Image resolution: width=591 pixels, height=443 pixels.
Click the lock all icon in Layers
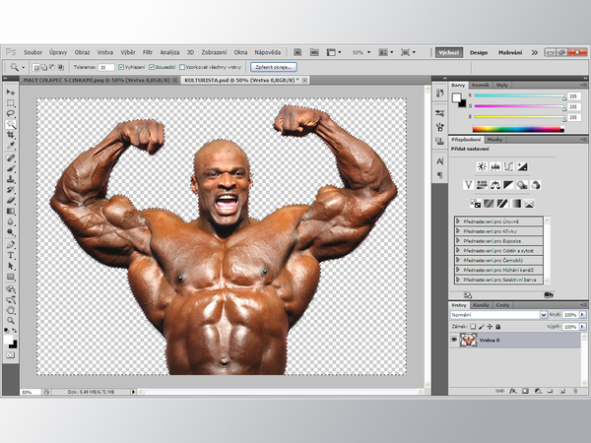pos(497,324)
